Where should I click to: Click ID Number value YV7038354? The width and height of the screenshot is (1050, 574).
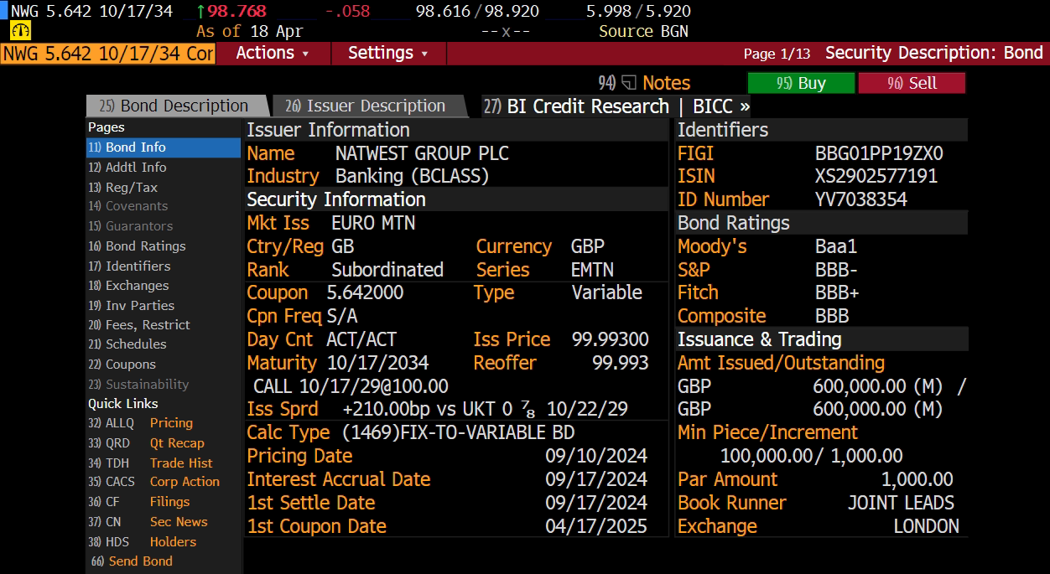click(x=860, y=199)
